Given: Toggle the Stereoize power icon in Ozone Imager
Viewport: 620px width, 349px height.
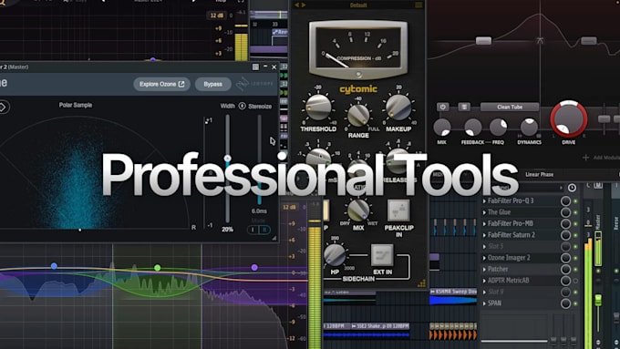Looking at the screenshot, I should tap(243, 106).
